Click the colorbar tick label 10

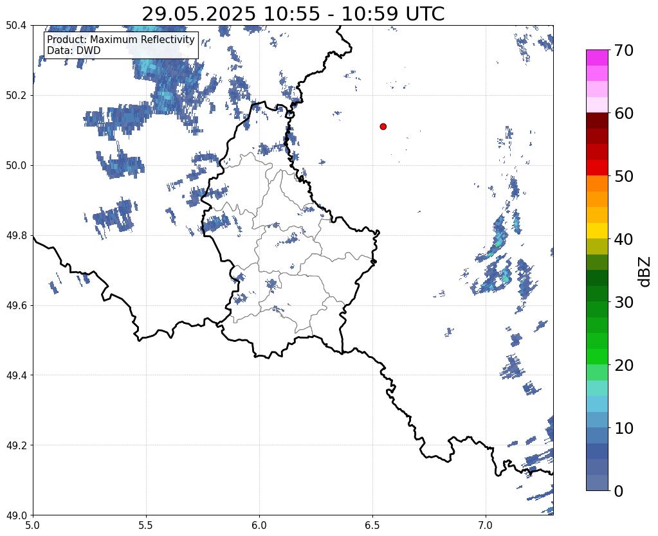624,428
